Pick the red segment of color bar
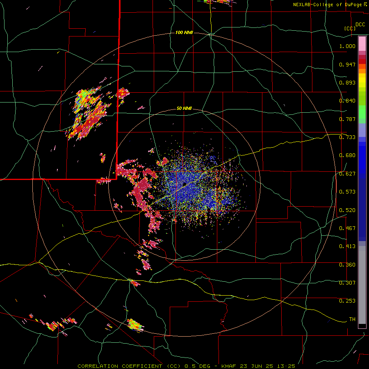Viewport: 369px width, 369px height. (362, 61)
